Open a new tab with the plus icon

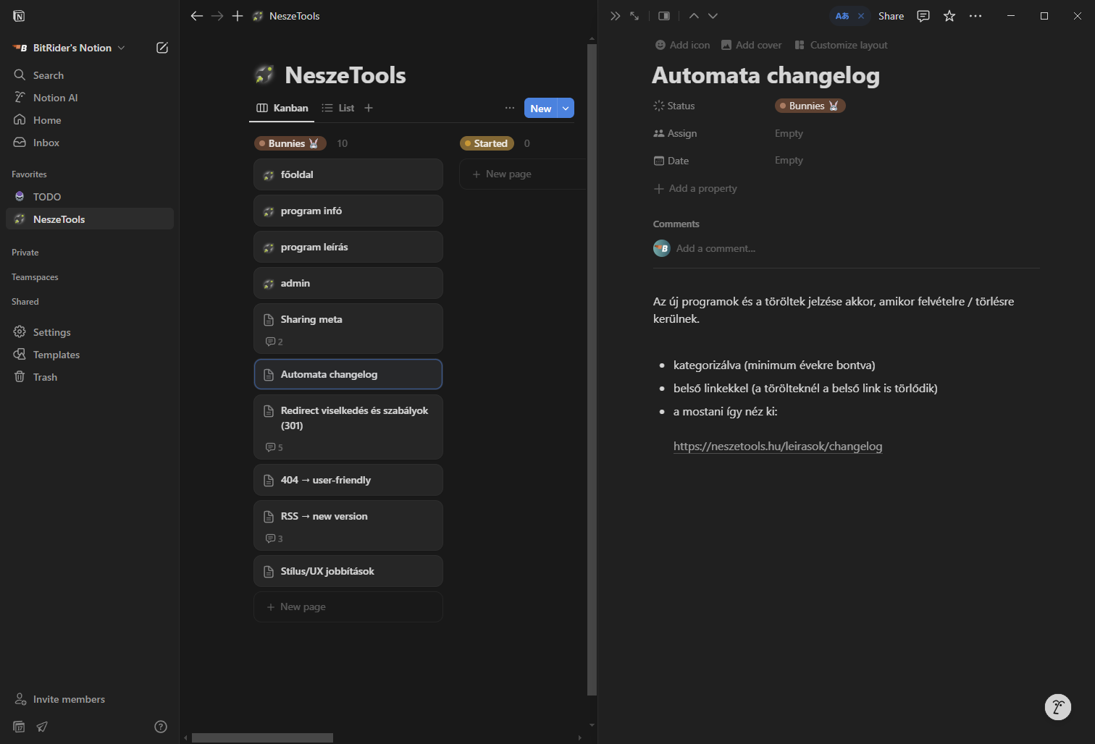(238, 16)
